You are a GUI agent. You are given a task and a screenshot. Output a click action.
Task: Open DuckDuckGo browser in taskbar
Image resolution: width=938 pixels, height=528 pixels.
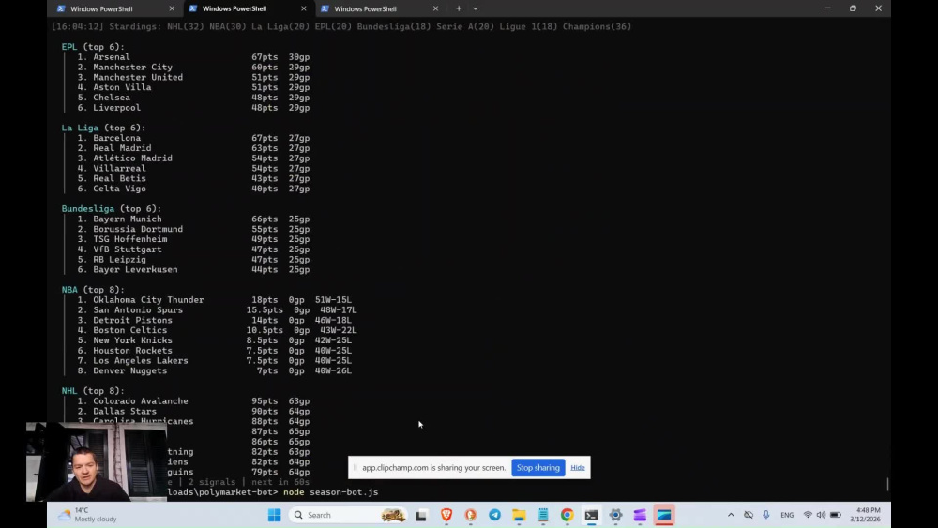[471, 515]
